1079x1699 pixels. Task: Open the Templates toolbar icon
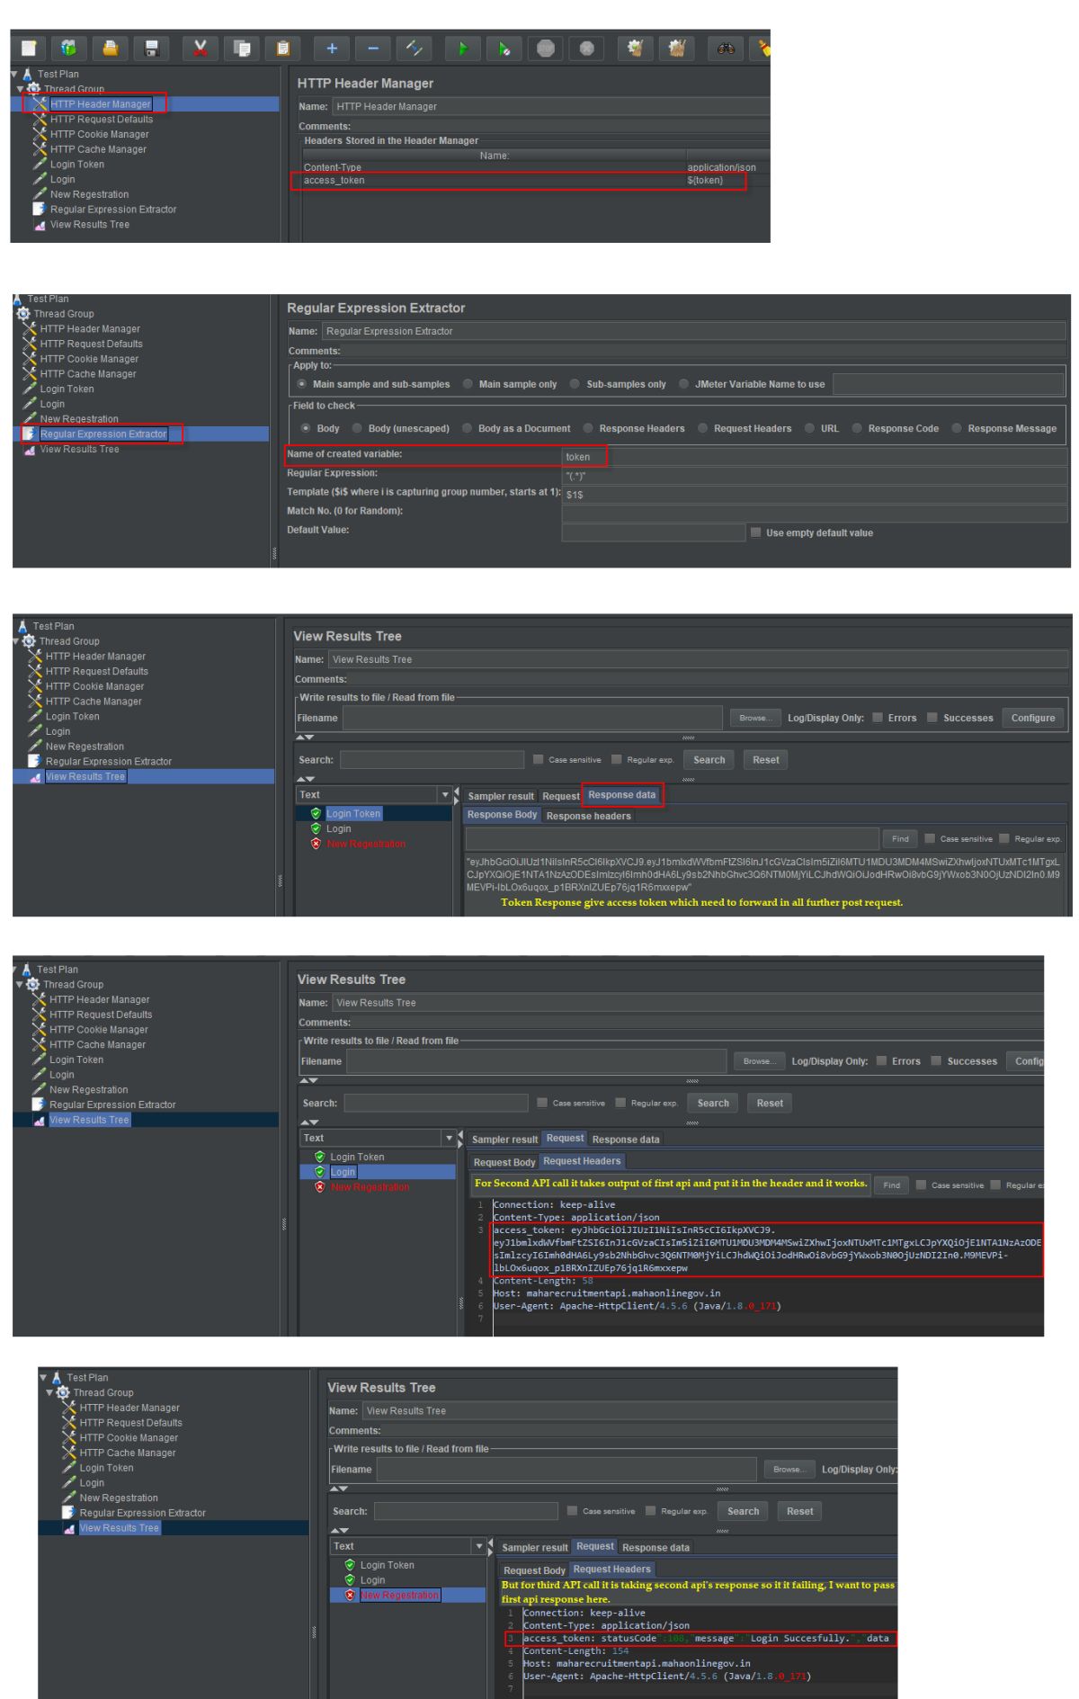pyautogui.click(x=69, y=49)
